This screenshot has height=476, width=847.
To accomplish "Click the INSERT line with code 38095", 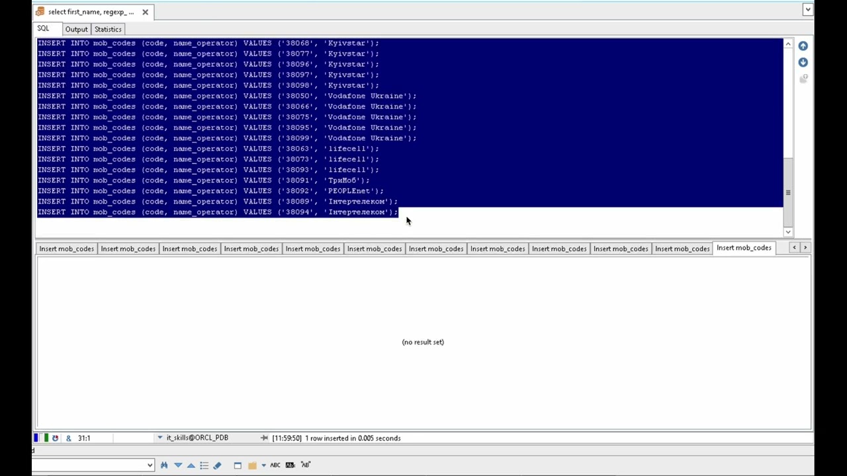I will tap(227, 128).
